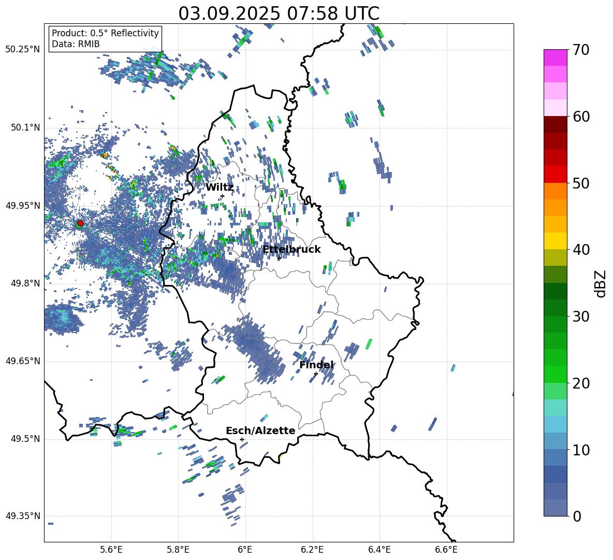Click colorbar tick value 0
This screenshot has height=560, width=613.
tap(577, 516)
